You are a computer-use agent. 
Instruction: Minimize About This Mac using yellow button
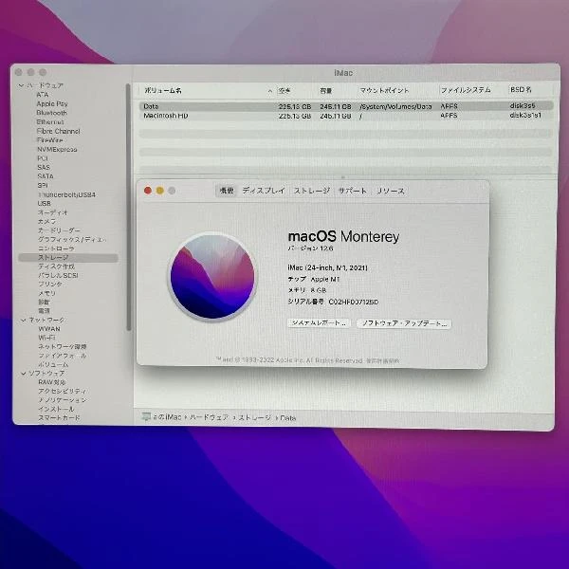(159, 191)
